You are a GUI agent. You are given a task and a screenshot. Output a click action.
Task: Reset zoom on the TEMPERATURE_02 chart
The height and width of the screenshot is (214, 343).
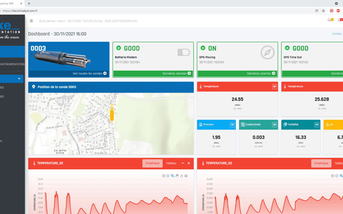coord(182,176)
